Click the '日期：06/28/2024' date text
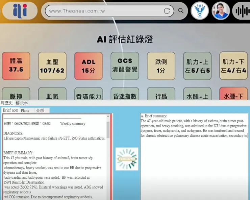 pyautogui.click(x=17, y=124)
